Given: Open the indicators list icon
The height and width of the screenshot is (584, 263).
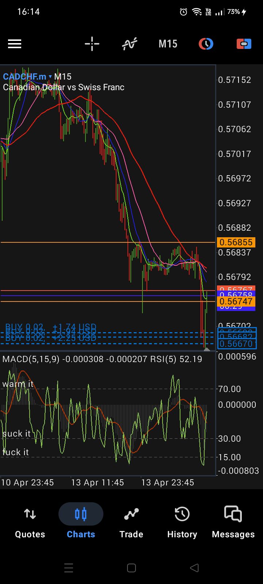Looking at the screenshot, I should pyautogui.click(x=130, y=44).
